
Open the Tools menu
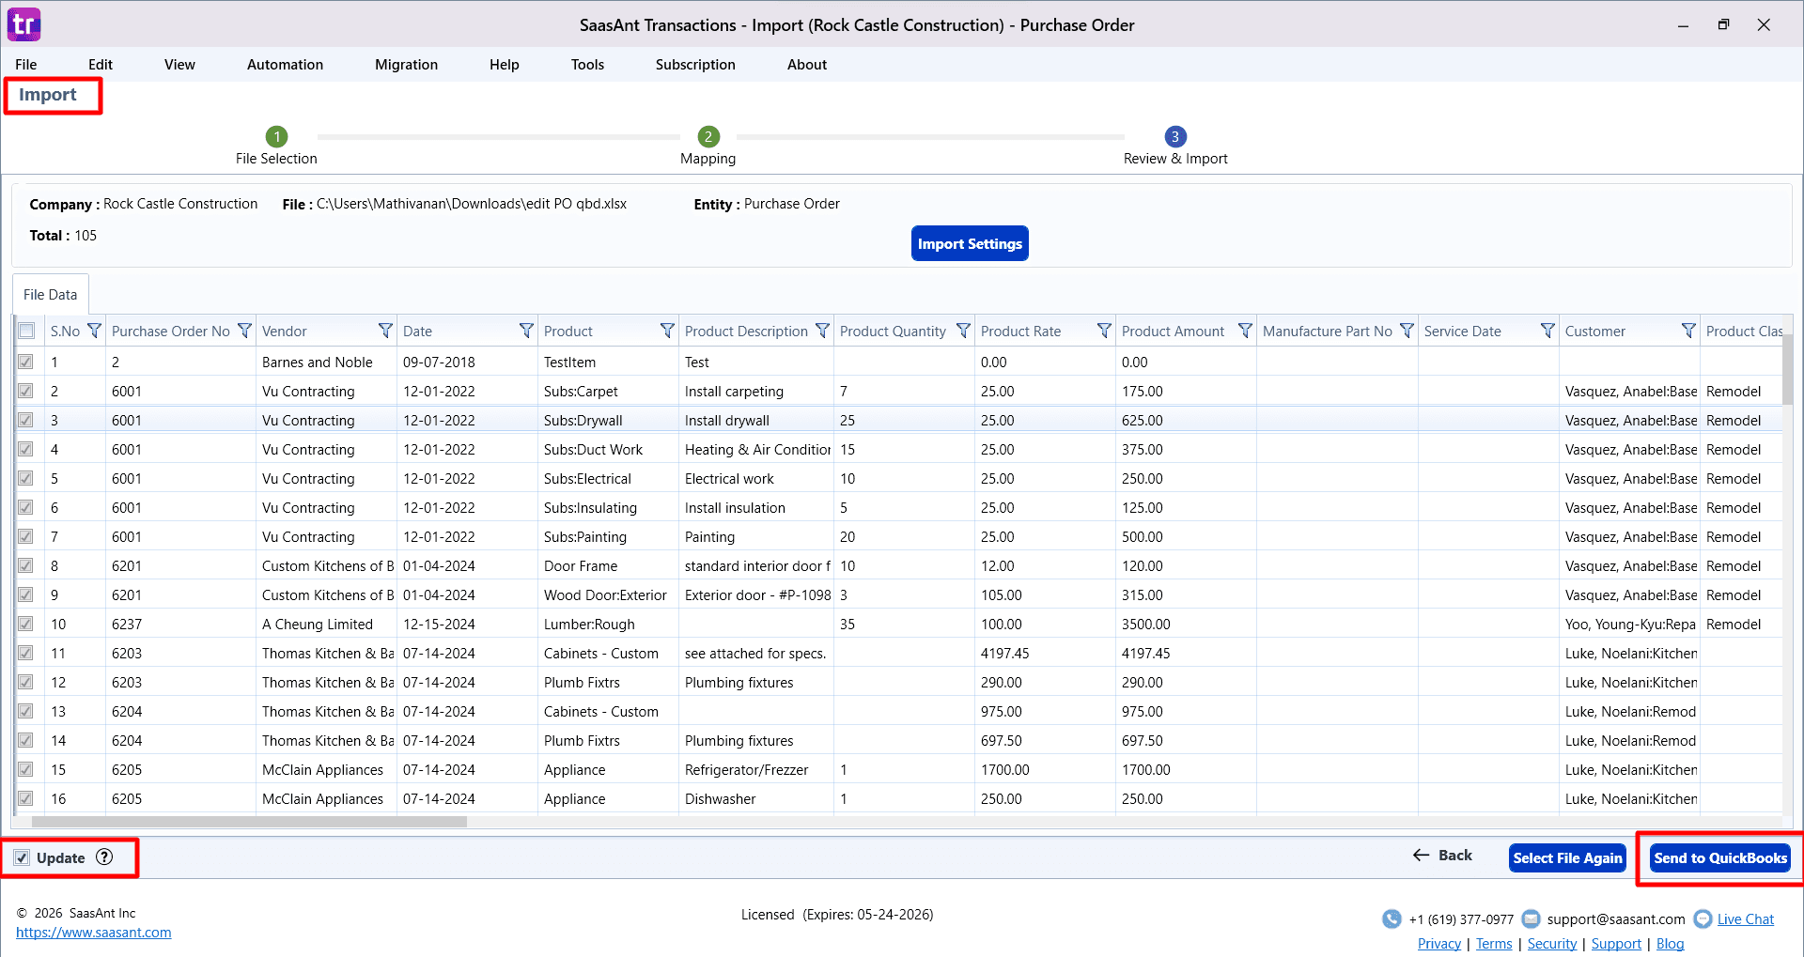pos(587,65)
